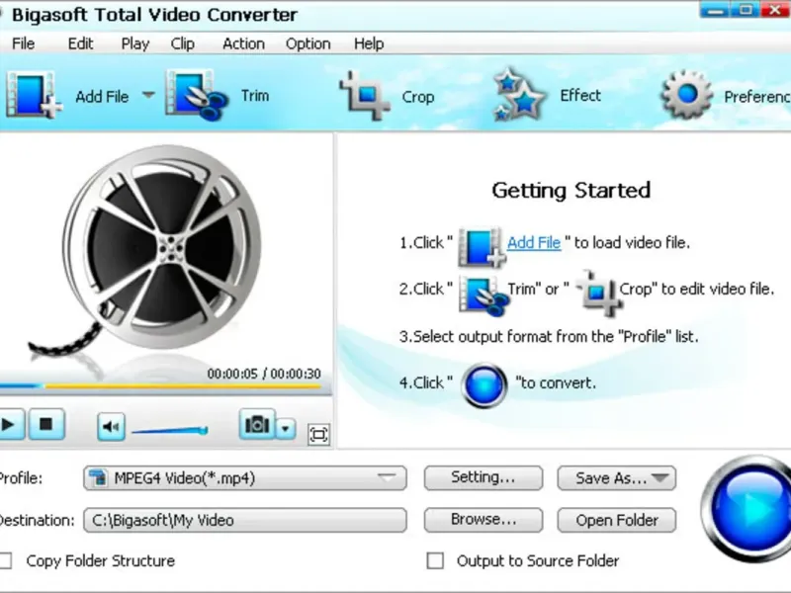Image resolution: width=791 pixels, height=593 pixels.
Task: Toggle full screen preview icon
Action: [x=318, y=434]
